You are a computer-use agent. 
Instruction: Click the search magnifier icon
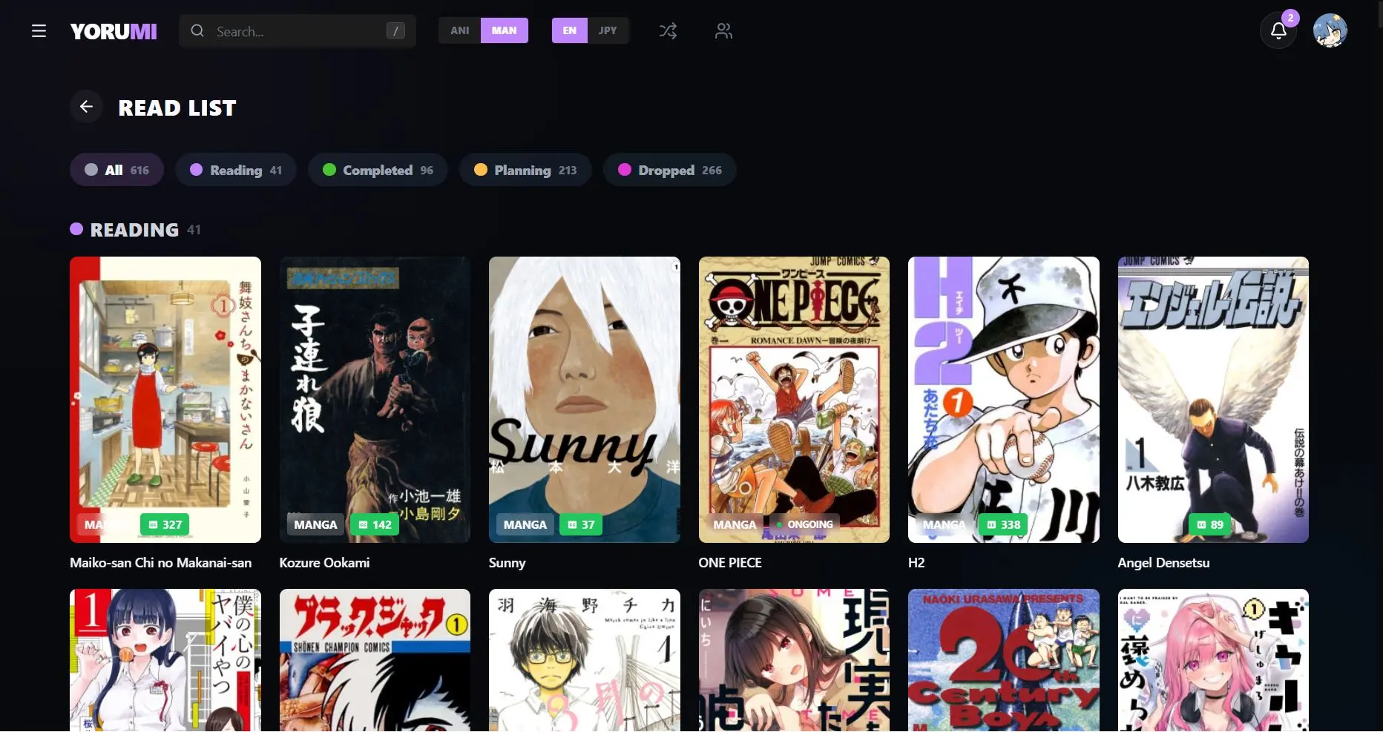click(x=197, y=31)
